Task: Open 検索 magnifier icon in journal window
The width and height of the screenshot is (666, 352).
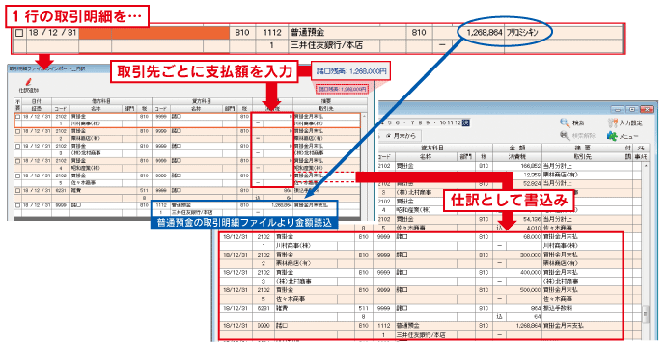Action: coord(565,122)
